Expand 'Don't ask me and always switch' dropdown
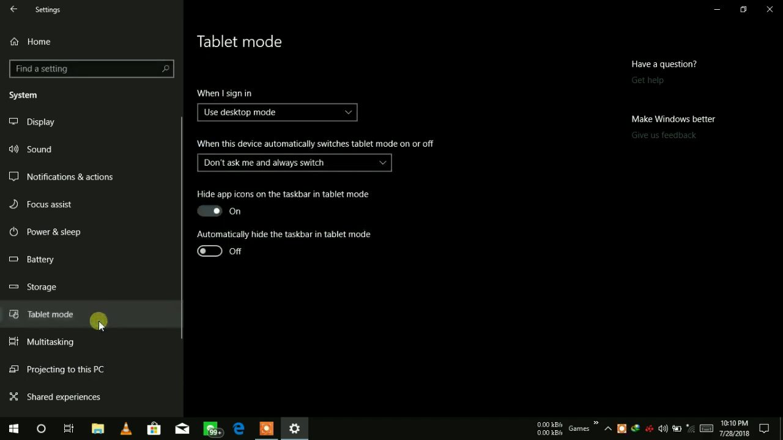This screenshot has height=440, width=783. pos(294,163)
